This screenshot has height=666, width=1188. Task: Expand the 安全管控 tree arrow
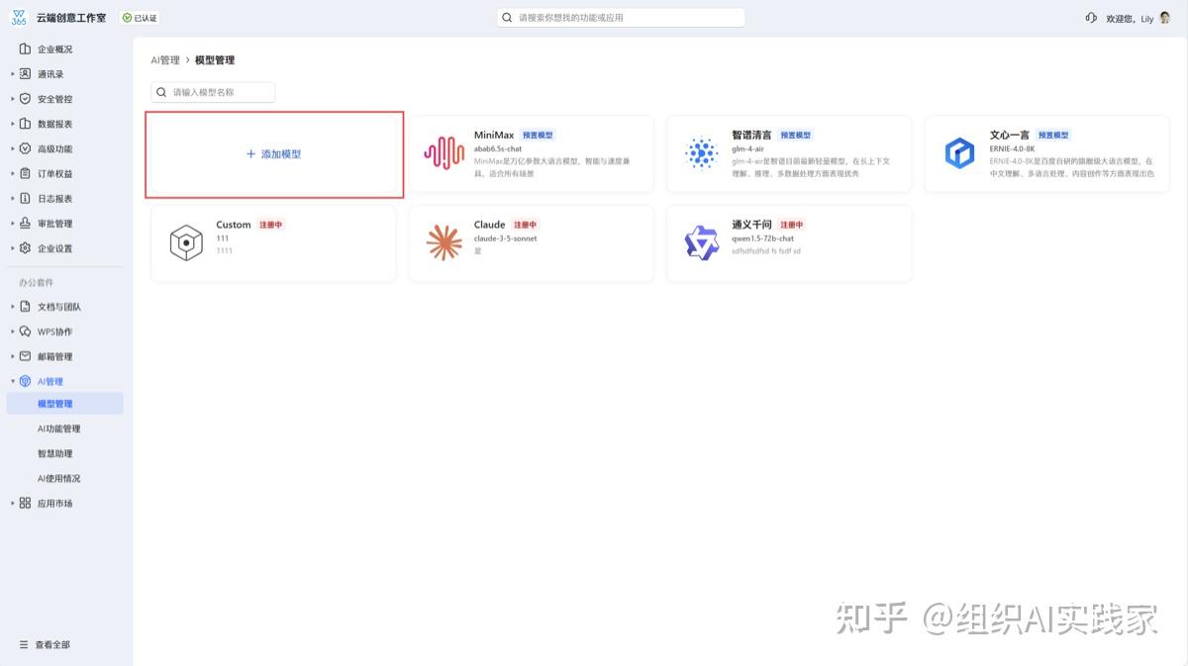coord(13,99)
